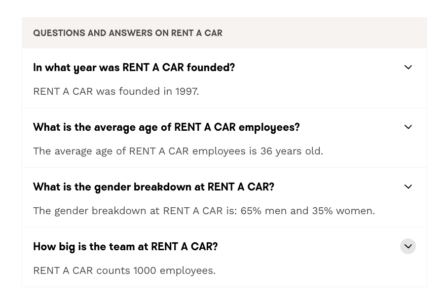Click the 'Questions and Answers on RENT A CAR' header

point(128,33)
